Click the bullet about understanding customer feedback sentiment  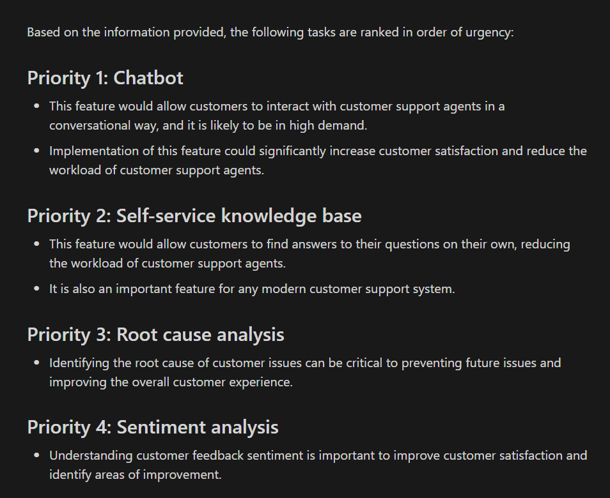[x=318, y=465]
